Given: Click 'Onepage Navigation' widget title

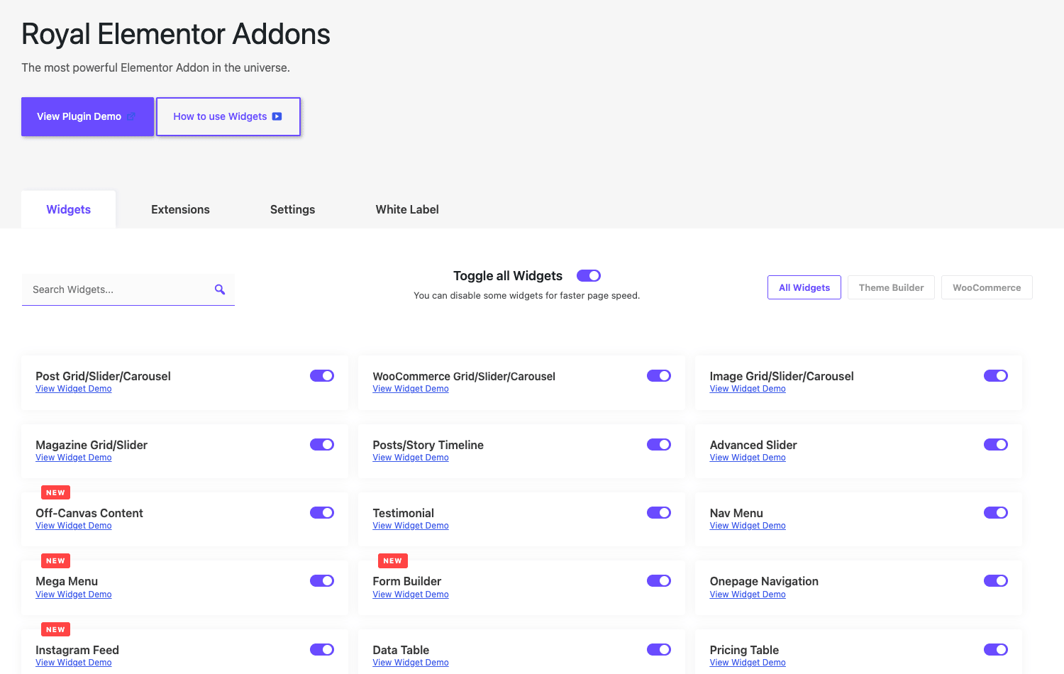Looking at the screenshot, I should point(764,581).
